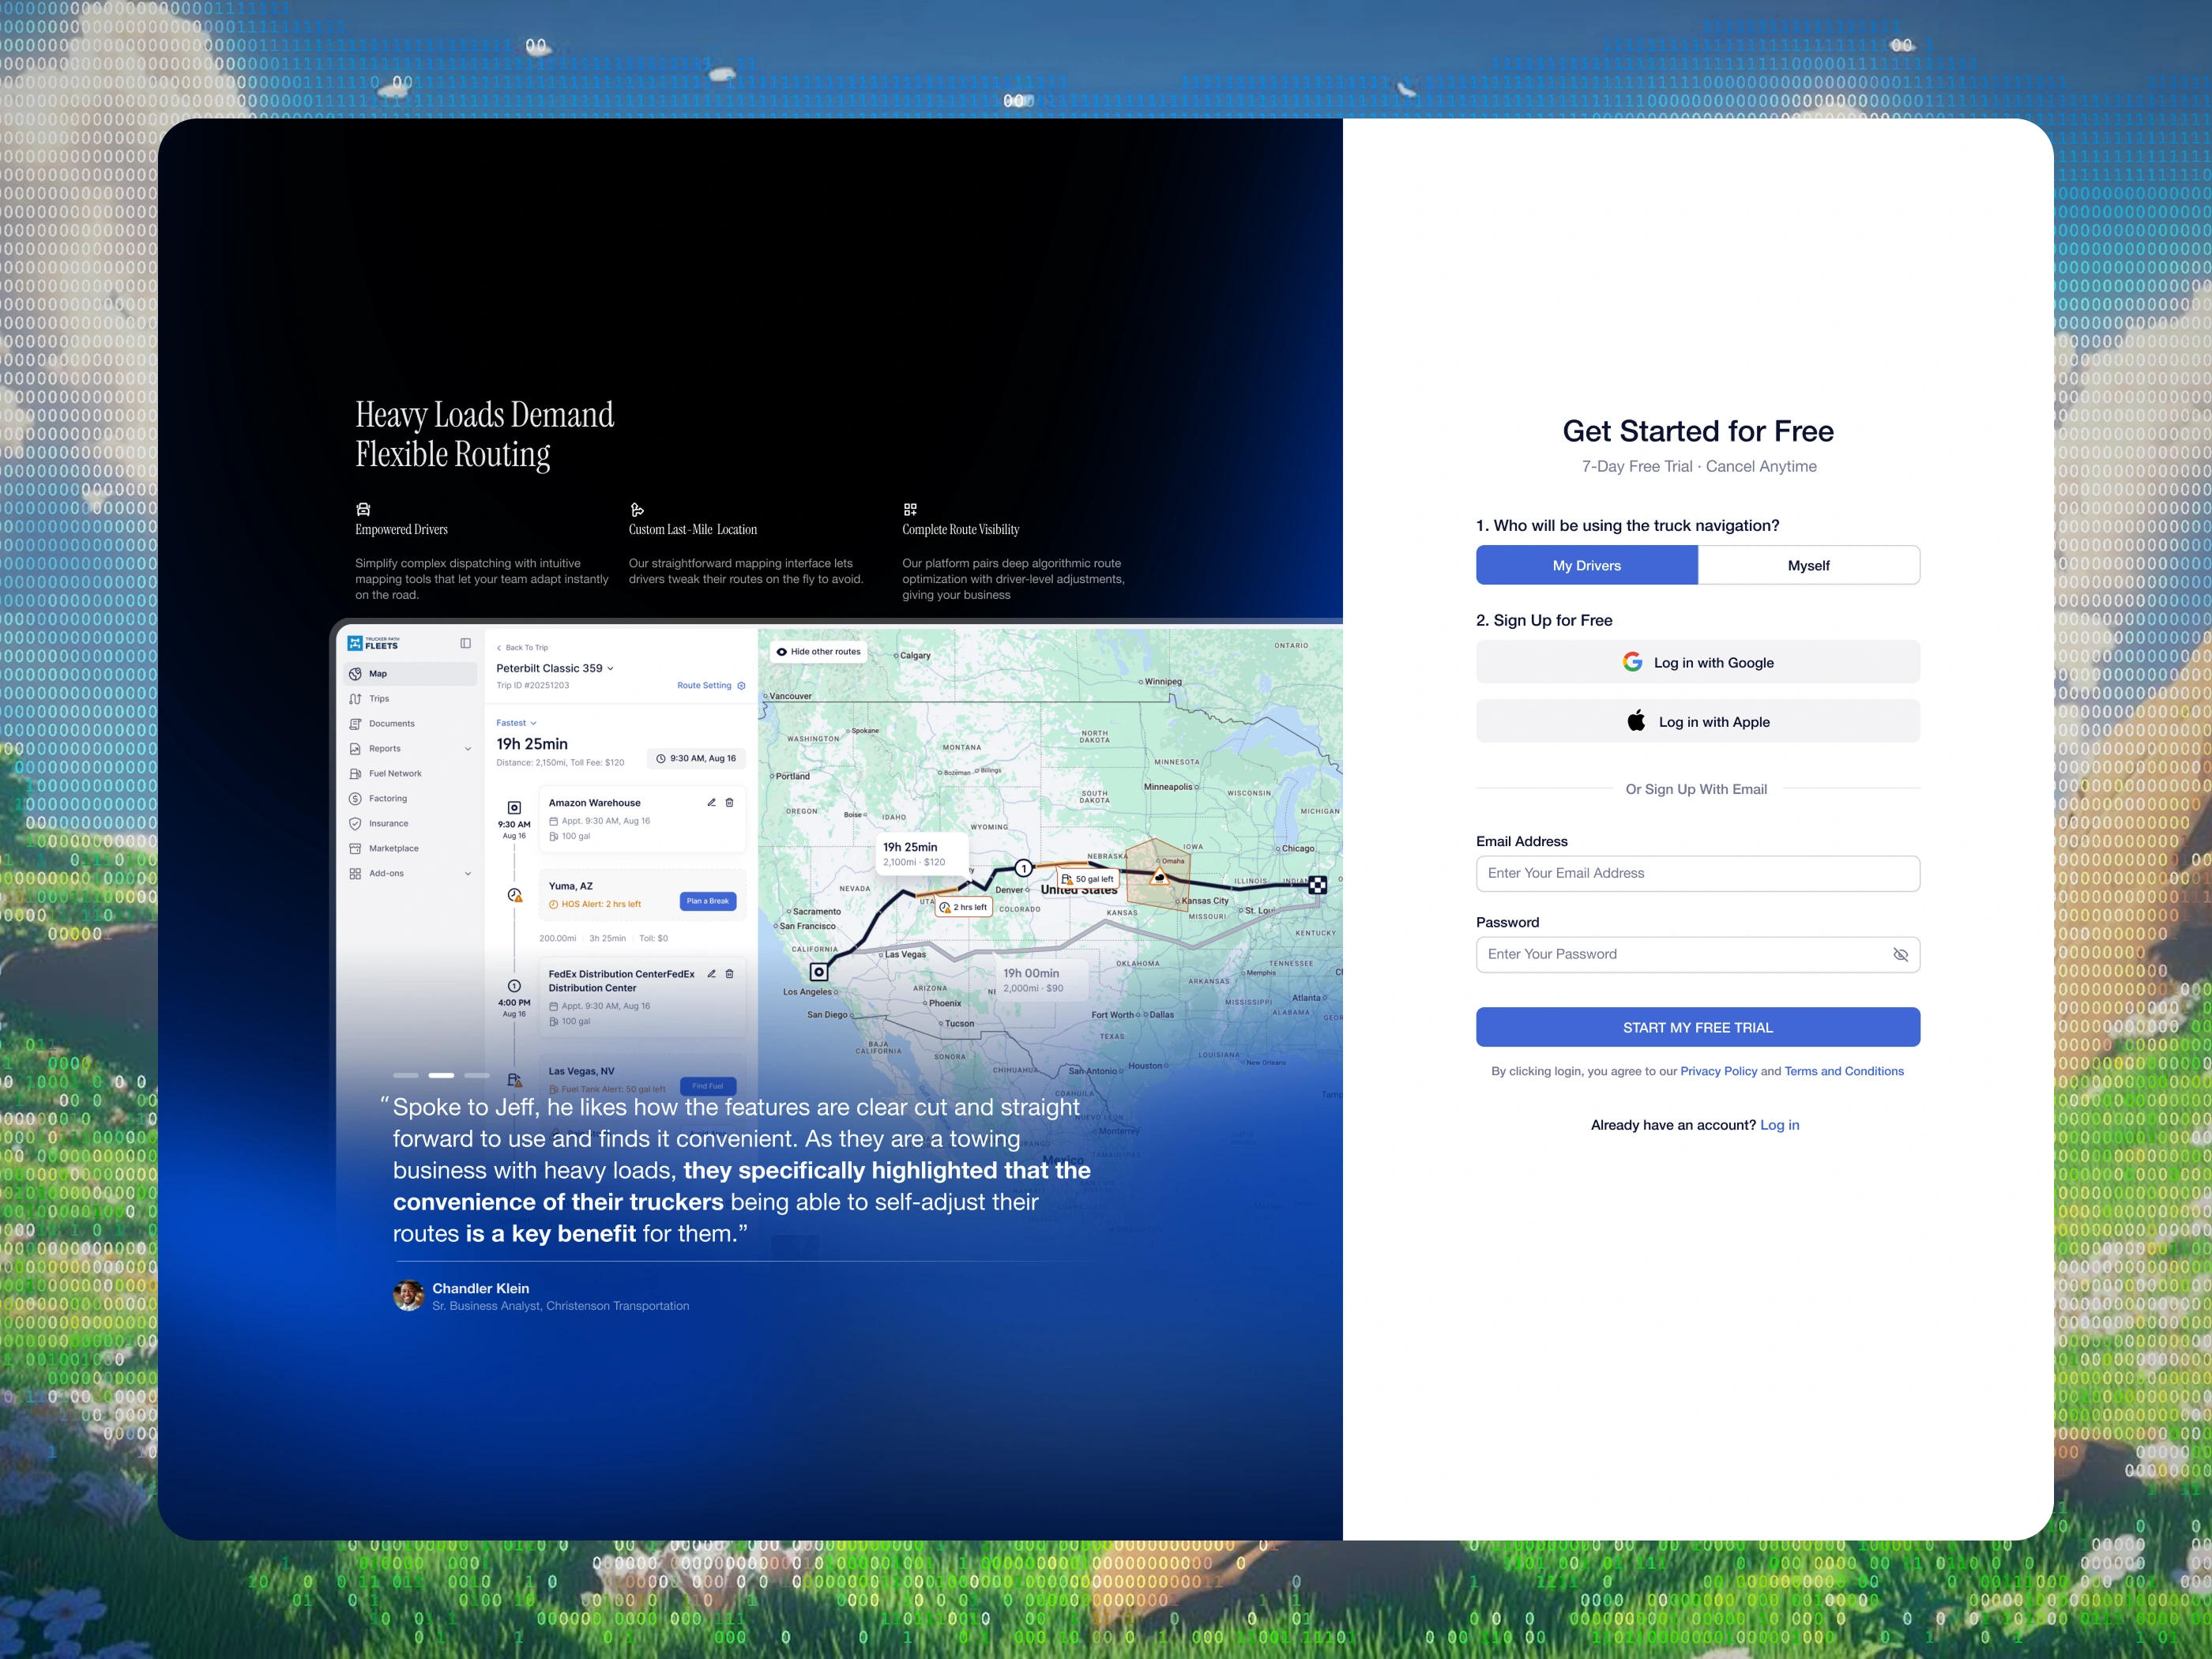Click the Trucker Path Fleets logo

tap(372, 643)
